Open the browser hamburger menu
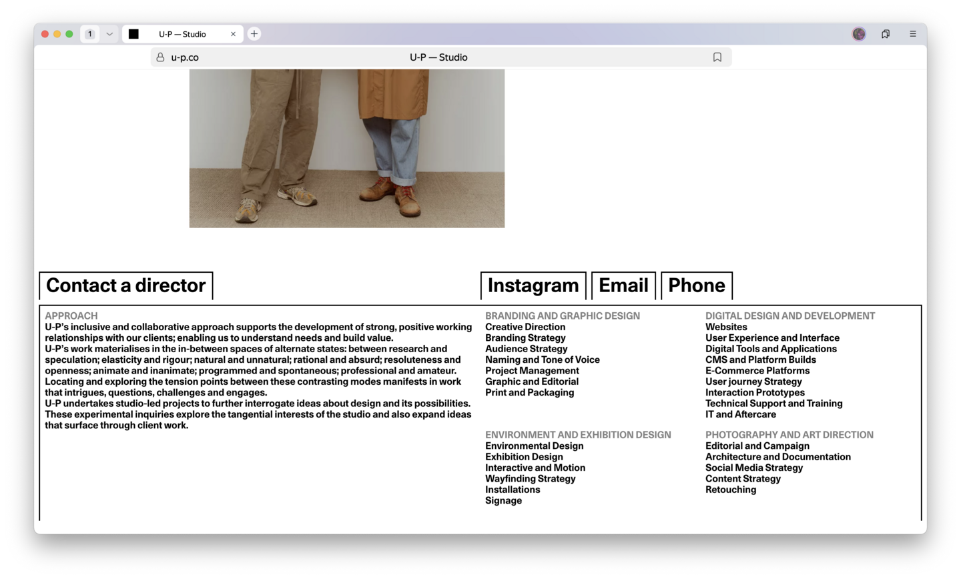Viewport: 961px width, 579px height. (x=913, y=34)
